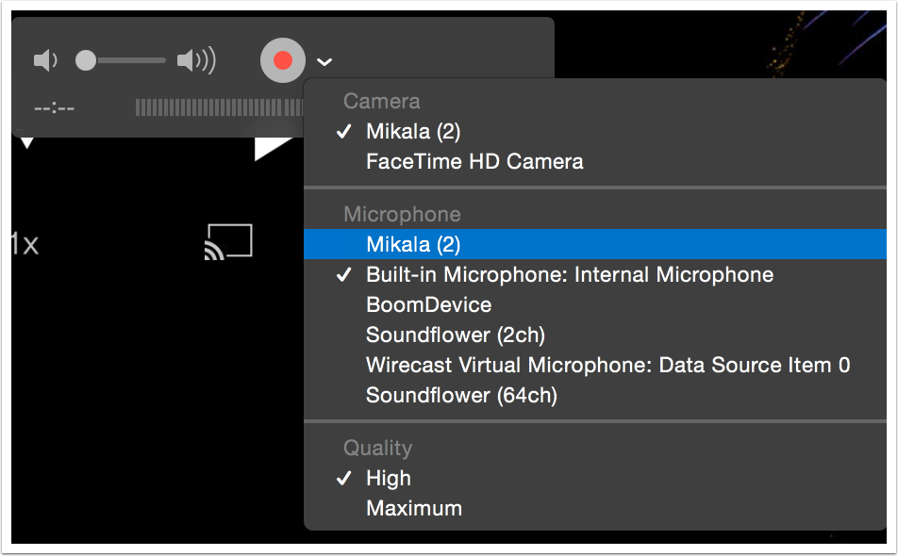Click the audio level meter bar
The width and height of the screenshot is (898, 556).
[219, 107]
